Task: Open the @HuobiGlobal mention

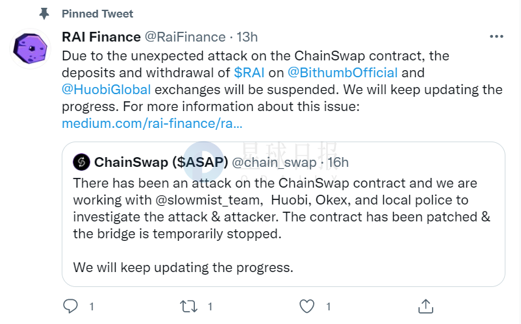Action: click(x=107, y=90)
